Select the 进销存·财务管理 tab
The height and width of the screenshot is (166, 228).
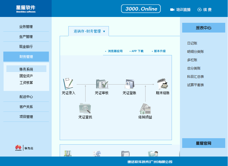click(x=88, y=31)
